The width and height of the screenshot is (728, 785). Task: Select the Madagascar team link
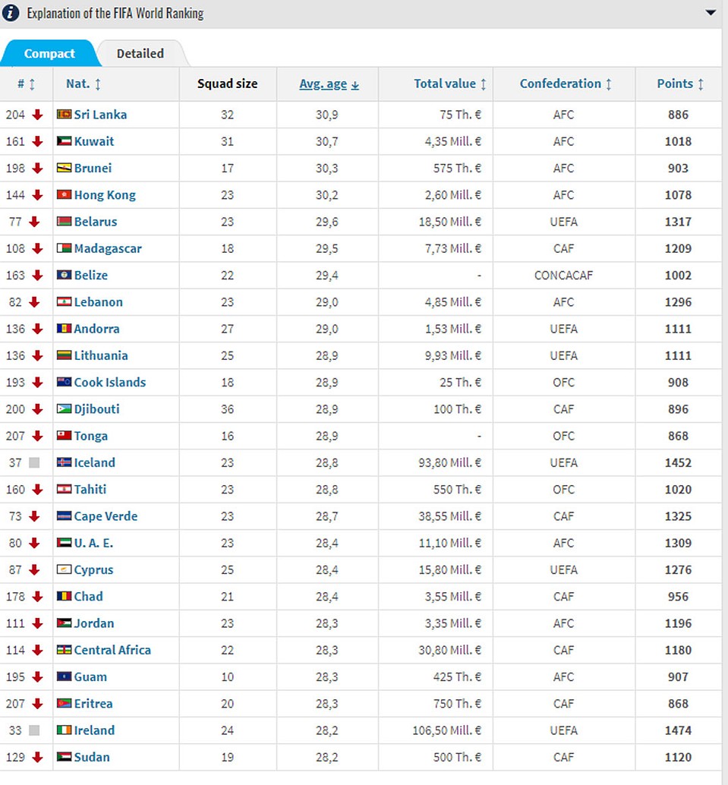coord(108,248)
